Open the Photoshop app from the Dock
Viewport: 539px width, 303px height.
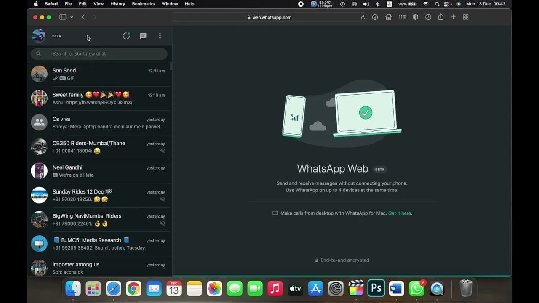pos(376,289)
